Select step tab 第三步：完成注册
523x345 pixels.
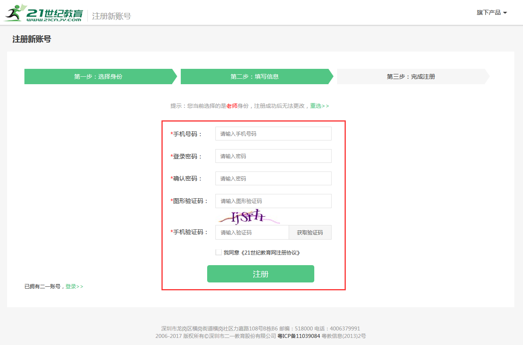click(413, 77)
